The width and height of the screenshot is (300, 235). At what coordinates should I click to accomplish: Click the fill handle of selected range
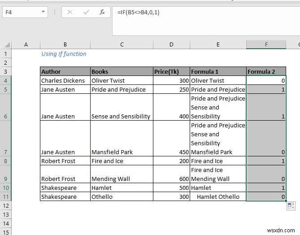(286, 201)
